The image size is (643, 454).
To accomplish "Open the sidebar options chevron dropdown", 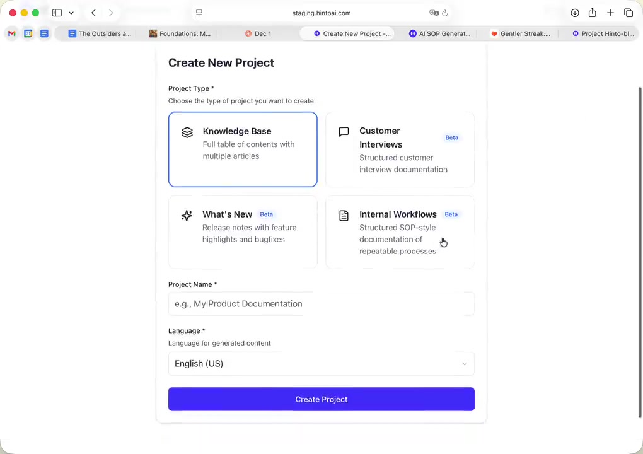I will click(x=71, y=13).
